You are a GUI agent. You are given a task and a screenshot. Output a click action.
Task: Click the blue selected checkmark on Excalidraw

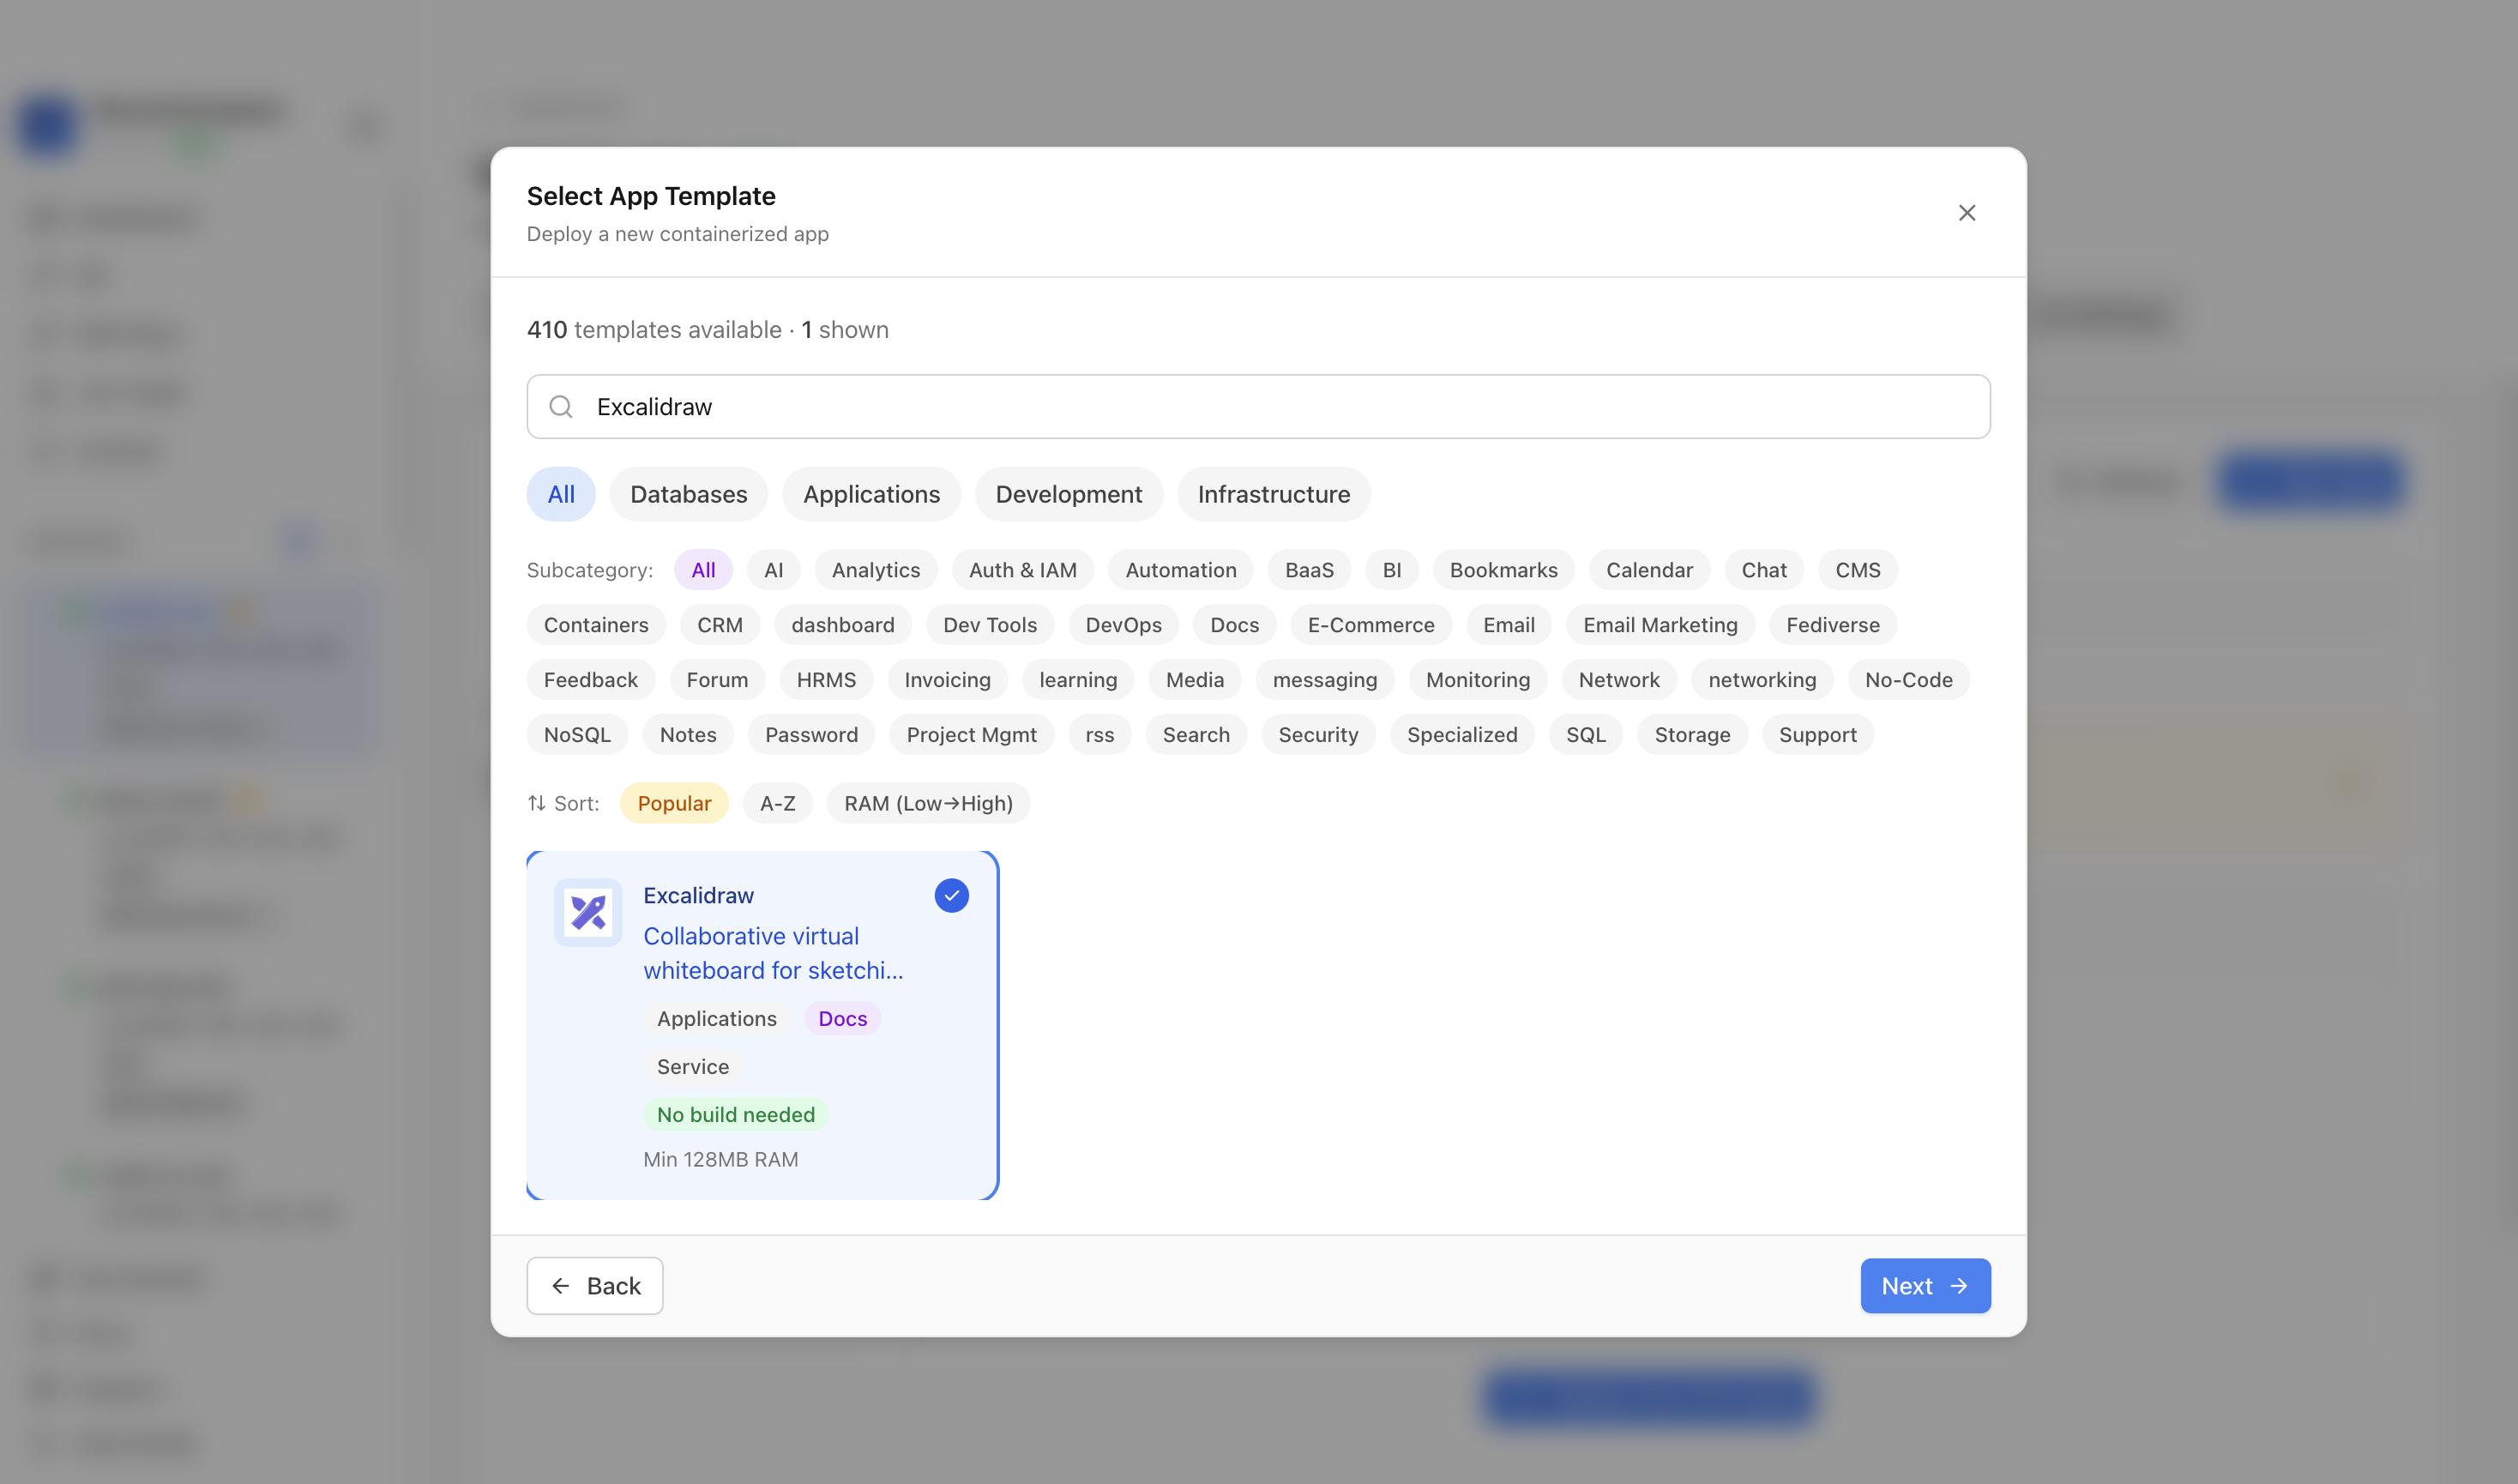coord(952,895)
